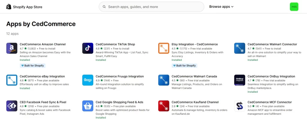Click 'Award-Winning TikTok App' description text
The image size is (307, 121).
(x=122, y=54)
